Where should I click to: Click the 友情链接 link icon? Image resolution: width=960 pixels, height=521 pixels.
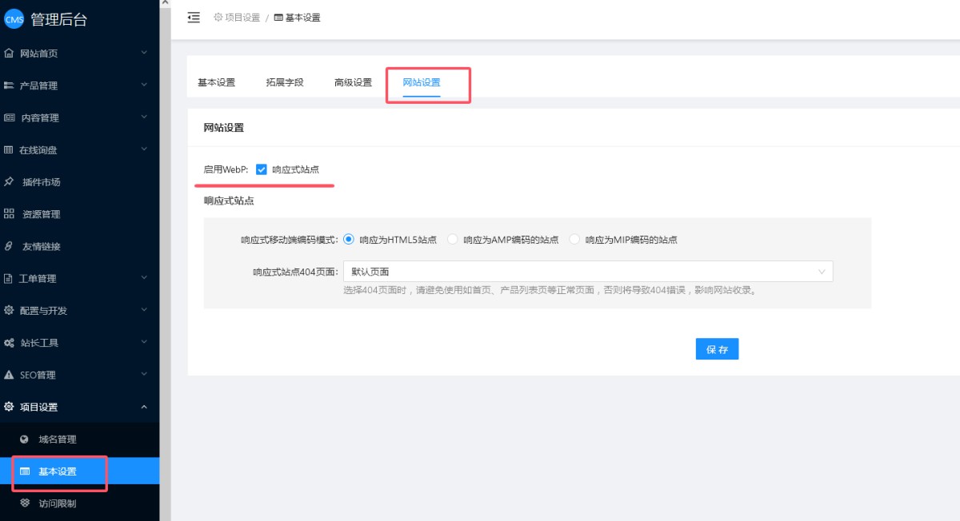pyautogui.click(x=9, y=246)
